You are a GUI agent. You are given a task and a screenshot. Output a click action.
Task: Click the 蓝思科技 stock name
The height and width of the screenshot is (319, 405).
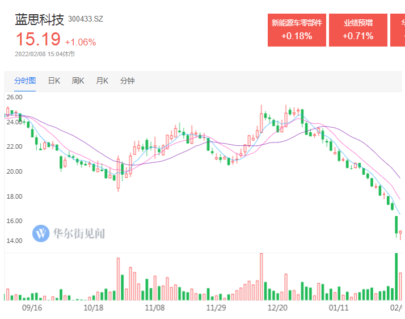tap(39, 19)
